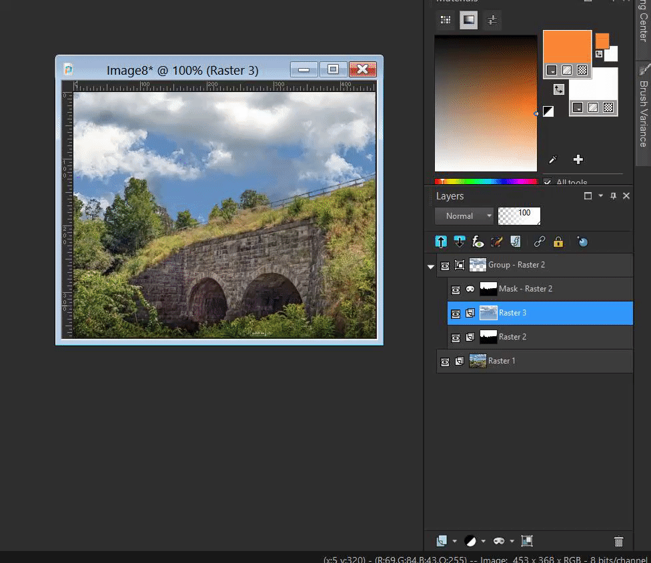Open background material style dropdown
The image size is (651, 563).
point(578,107)
